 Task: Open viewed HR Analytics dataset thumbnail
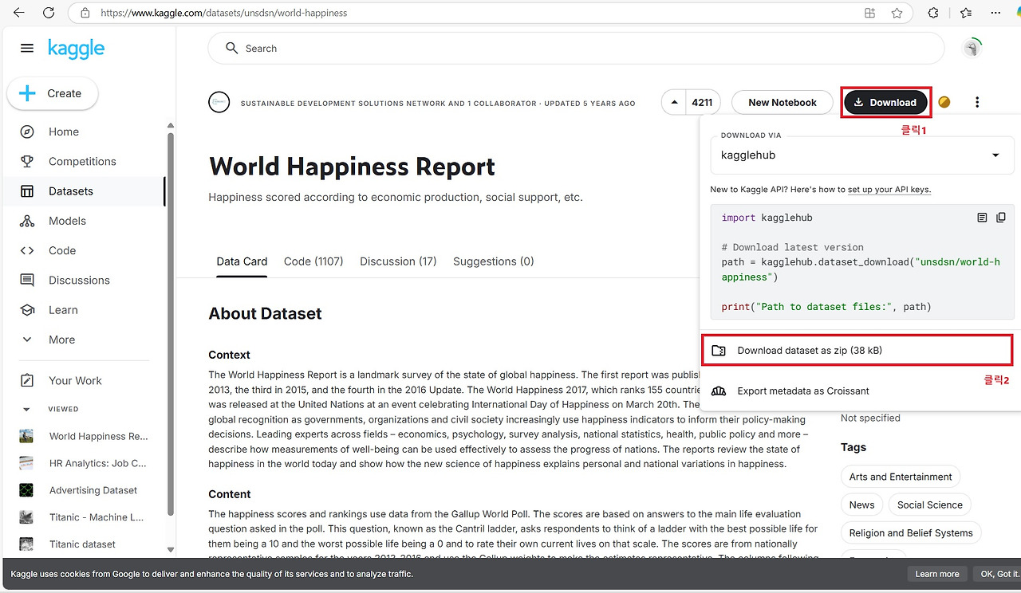coord(26,463)
